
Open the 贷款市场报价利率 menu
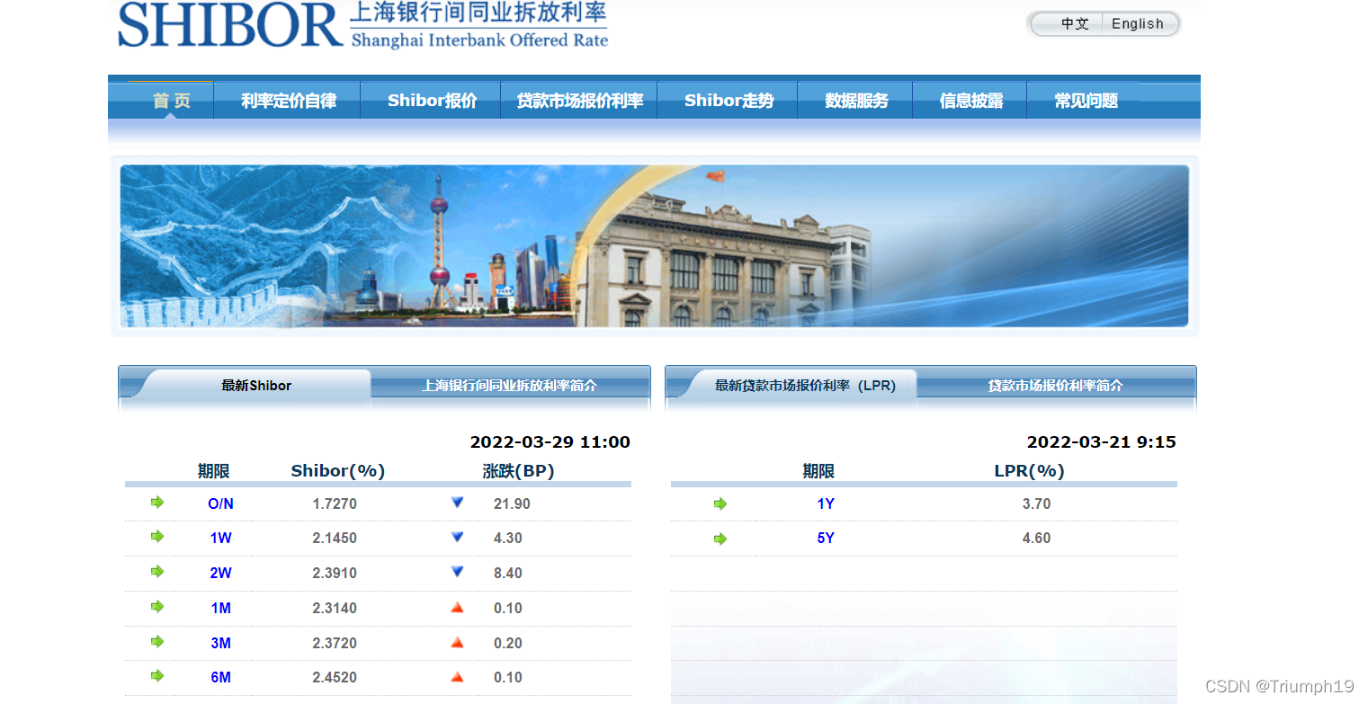point(580,101)
